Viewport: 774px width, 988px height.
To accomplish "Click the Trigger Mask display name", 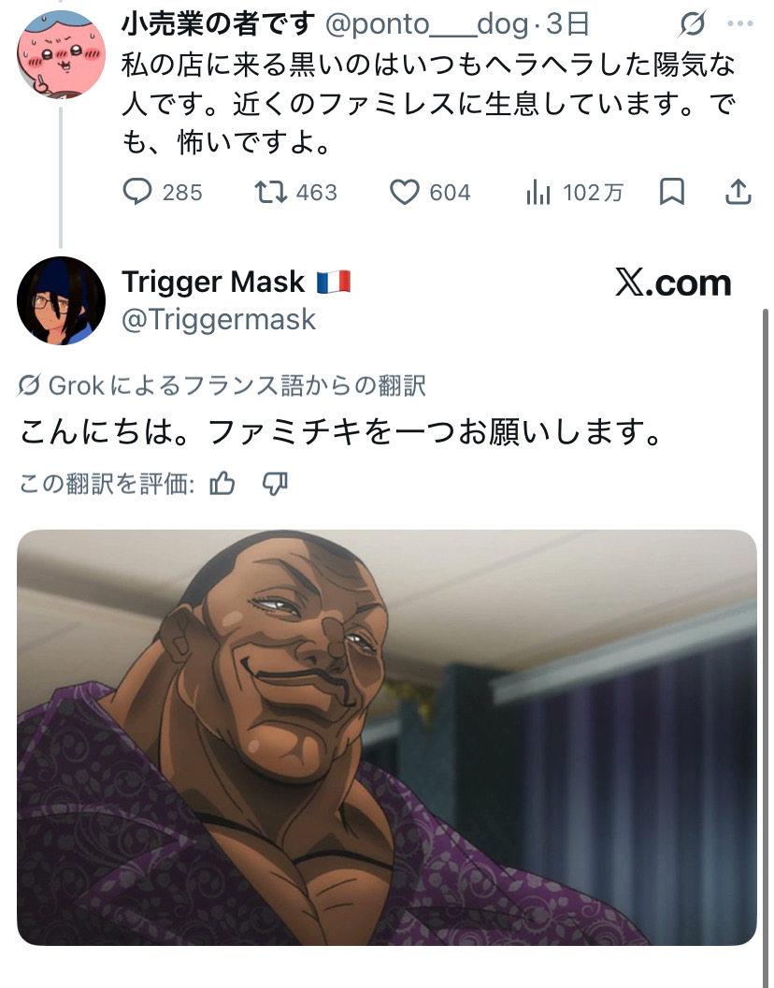I will point(213,282).
